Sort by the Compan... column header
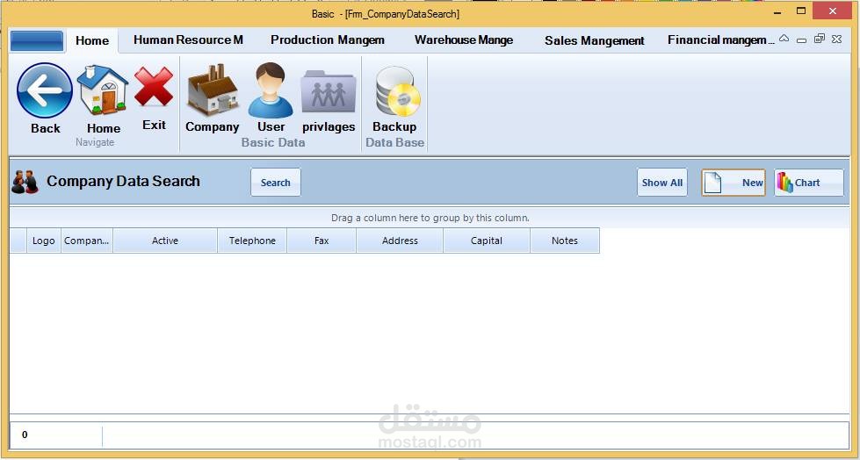Viewport: 860px width, 460px height. 87,241
